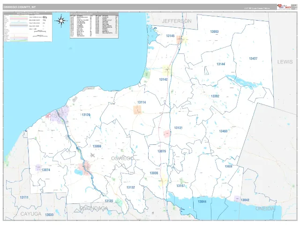Image resolution: width=300 pixels, height=225 pixels.
Task: Select ZIP code 13131 label
Action: coord(178,128)
